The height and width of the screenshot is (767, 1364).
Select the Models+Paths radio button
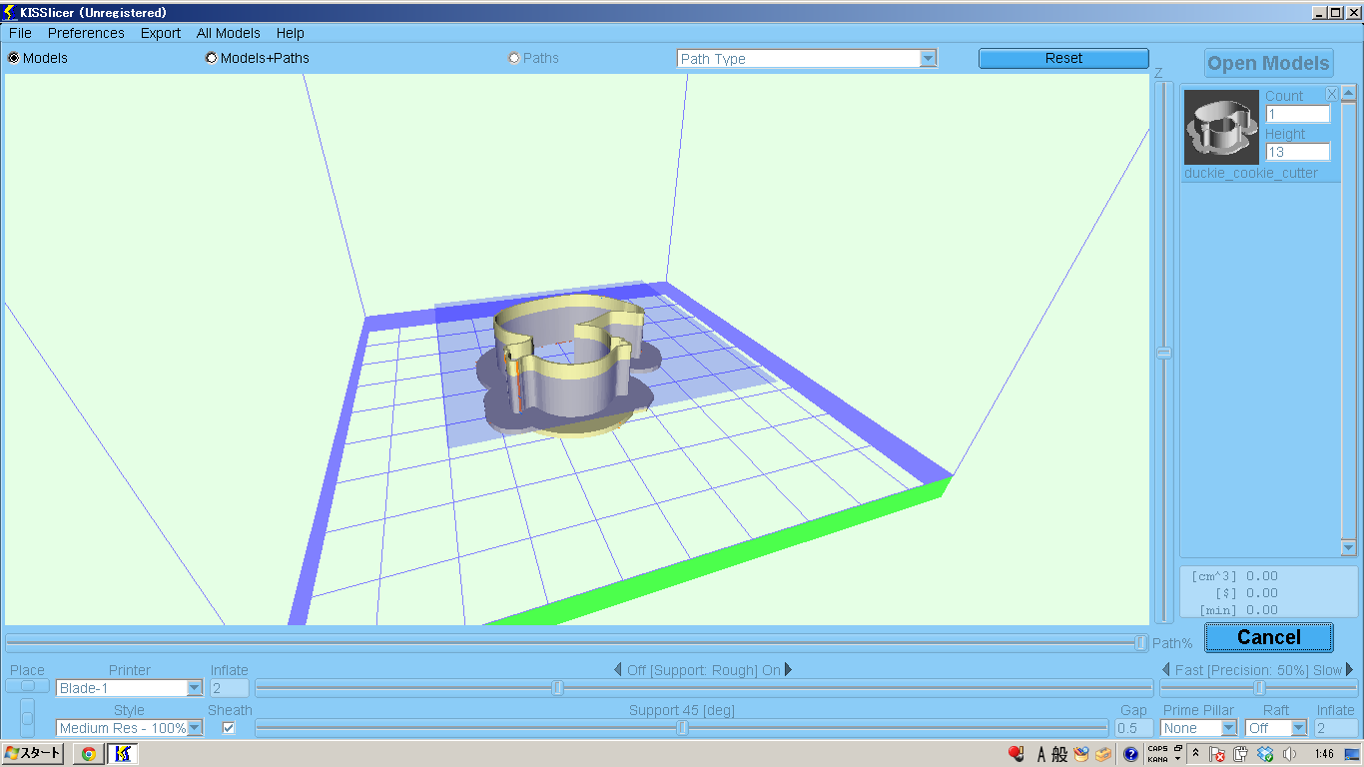click(x=212, y=58)
